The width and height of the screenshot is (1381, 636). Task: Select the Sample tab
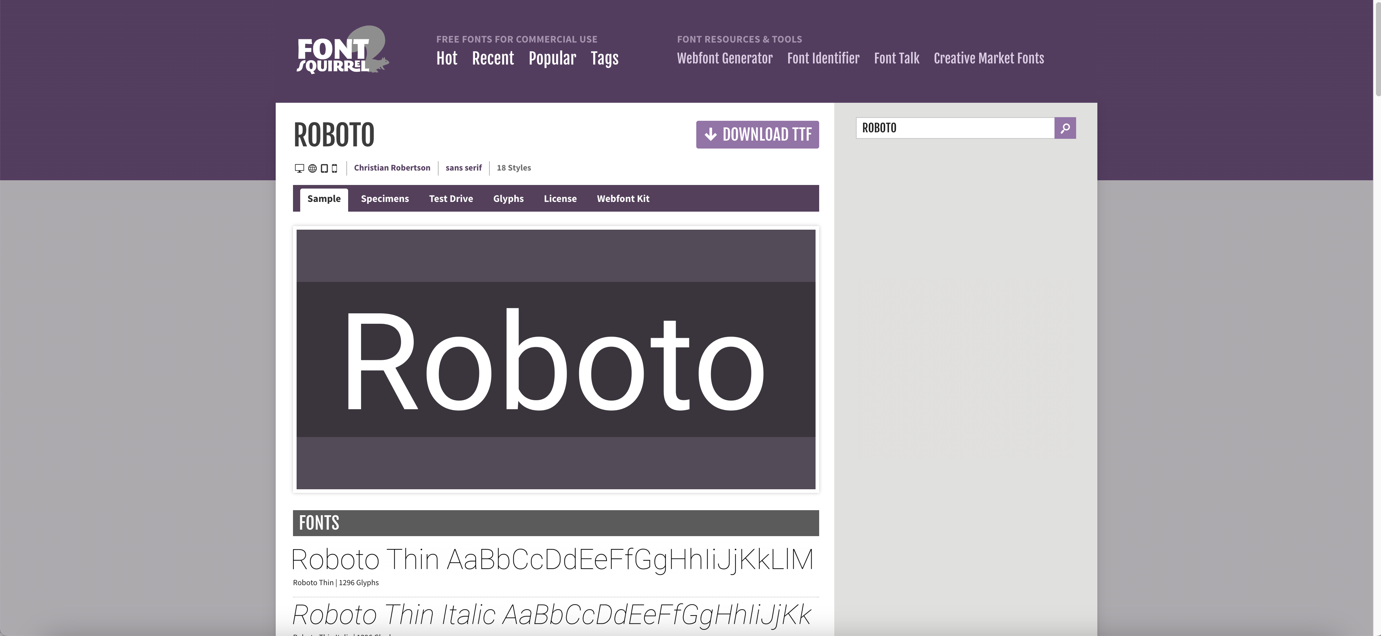click(324, 199)
